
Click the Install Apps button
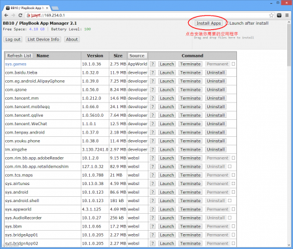[208, 23]
